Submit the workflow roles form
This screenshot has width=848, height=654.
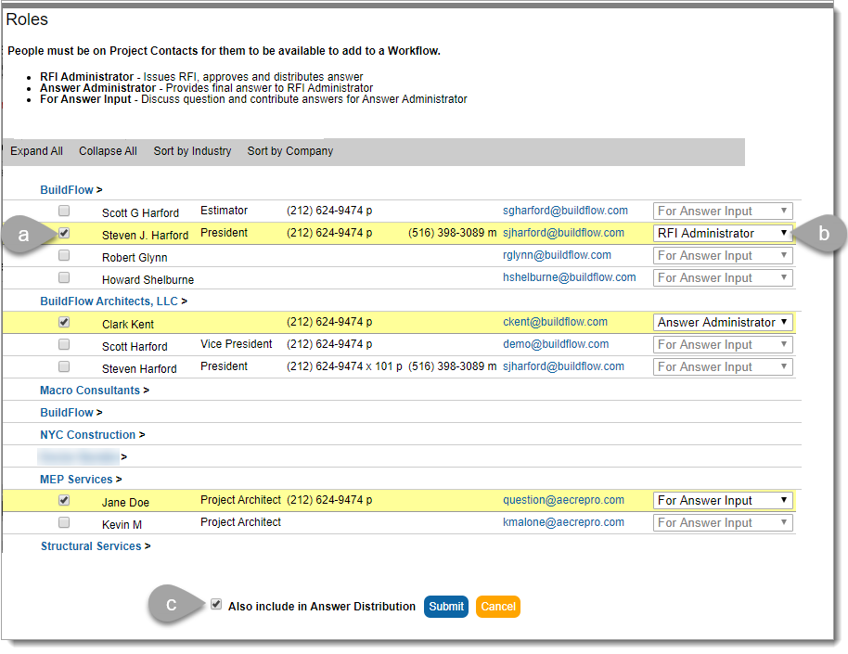(446, 607)
